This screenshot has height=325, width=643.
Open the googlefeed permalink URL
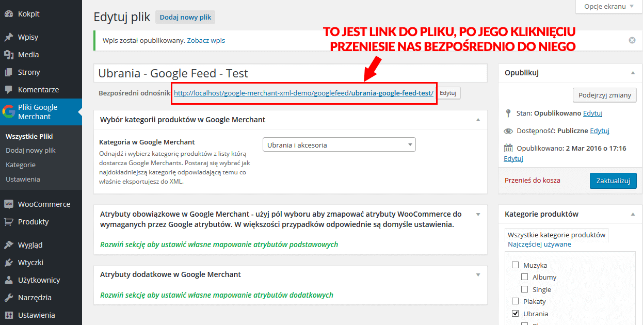point(303,93)
